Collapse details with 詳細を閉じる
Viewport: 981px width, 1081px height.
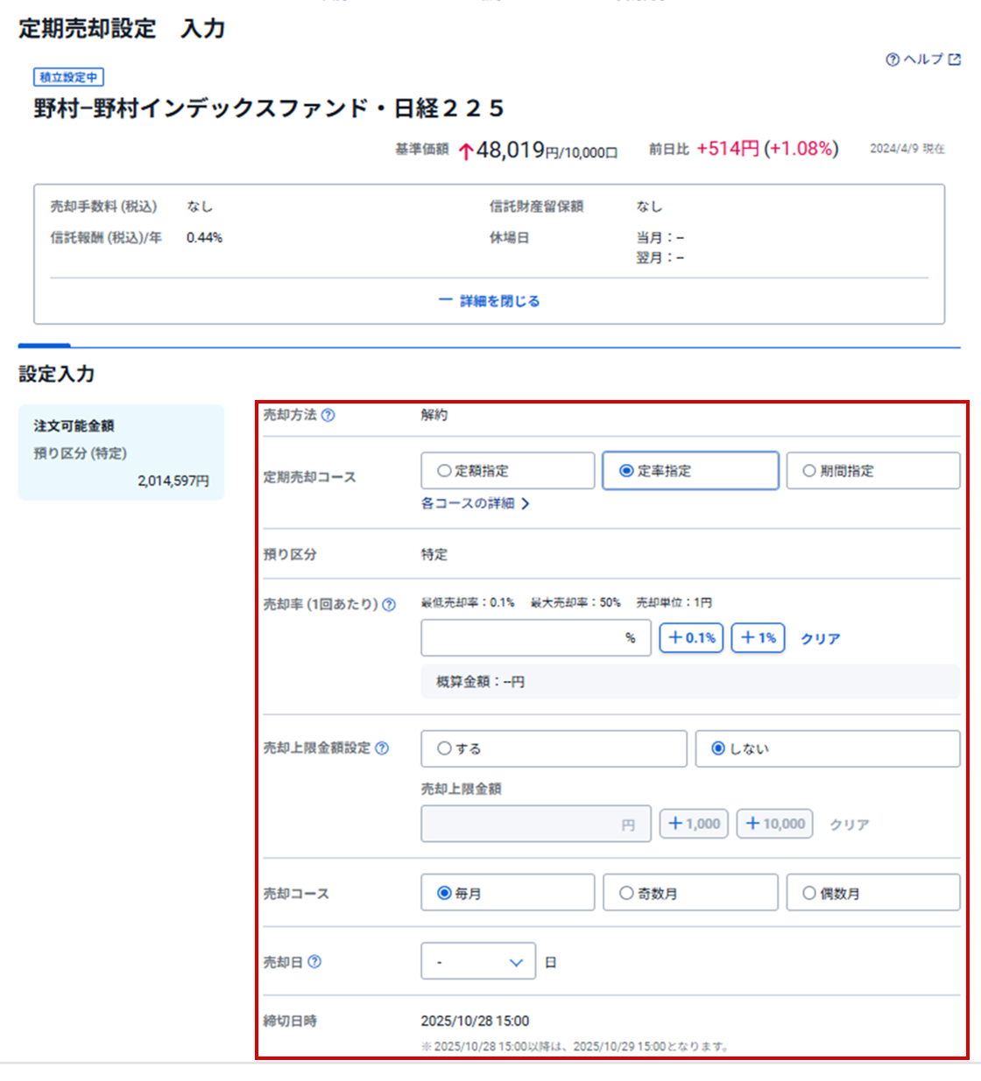[490, 301]
